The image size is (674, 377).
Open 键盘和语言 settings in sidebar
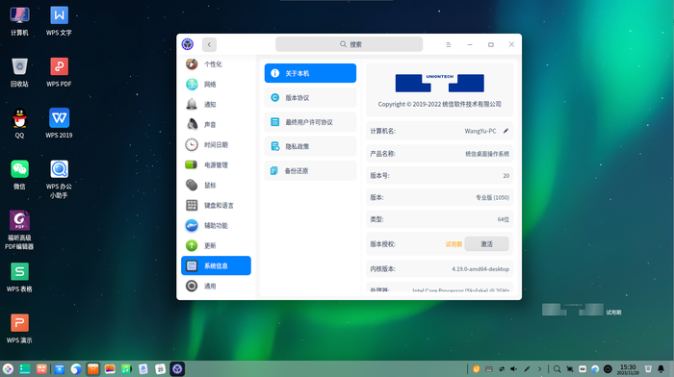click(x=216, y=205)
